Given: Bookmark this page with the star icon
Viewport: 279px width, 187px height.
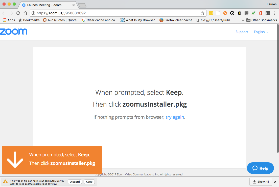Looking at the screenshot, I should (x=202, y=13).
